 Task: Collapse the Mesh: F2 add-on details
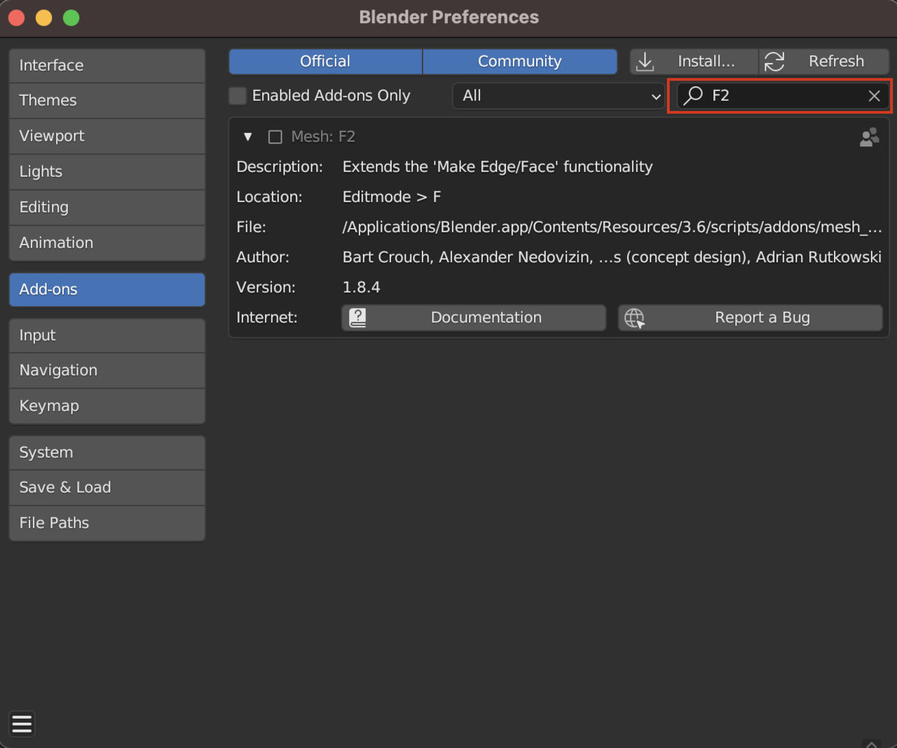pos(247,137)
